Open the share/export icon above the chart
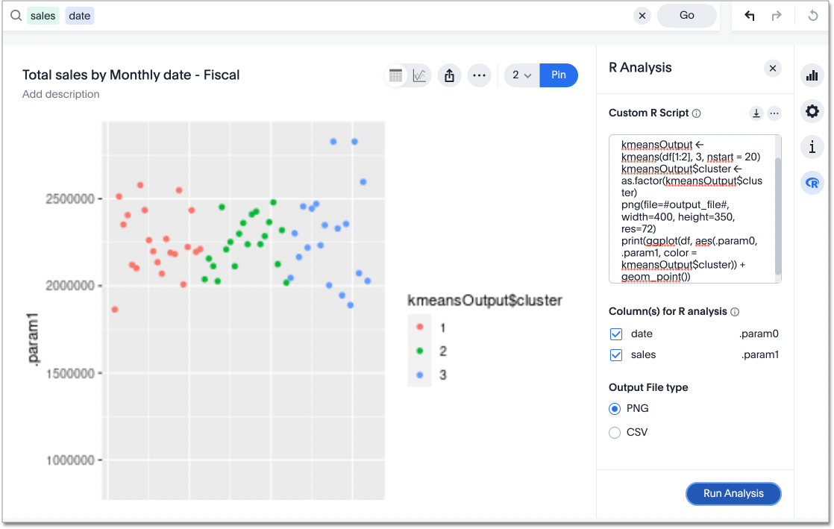This screenshot has height=529, width=834. click(x=449, y=75)
